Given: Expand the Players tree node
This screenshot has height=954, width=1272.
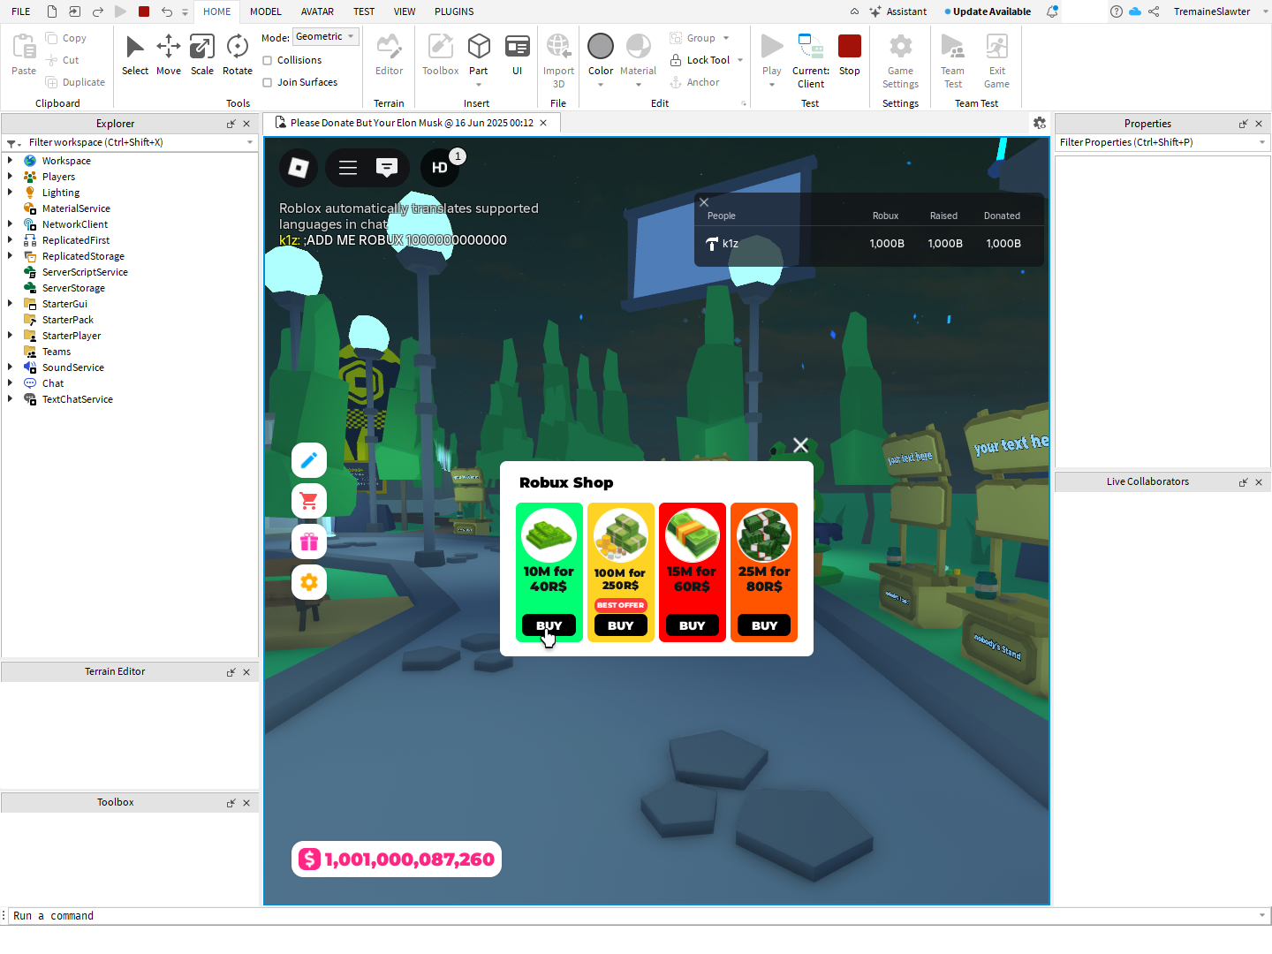Looking at the screenshot, I should [10, 177].
